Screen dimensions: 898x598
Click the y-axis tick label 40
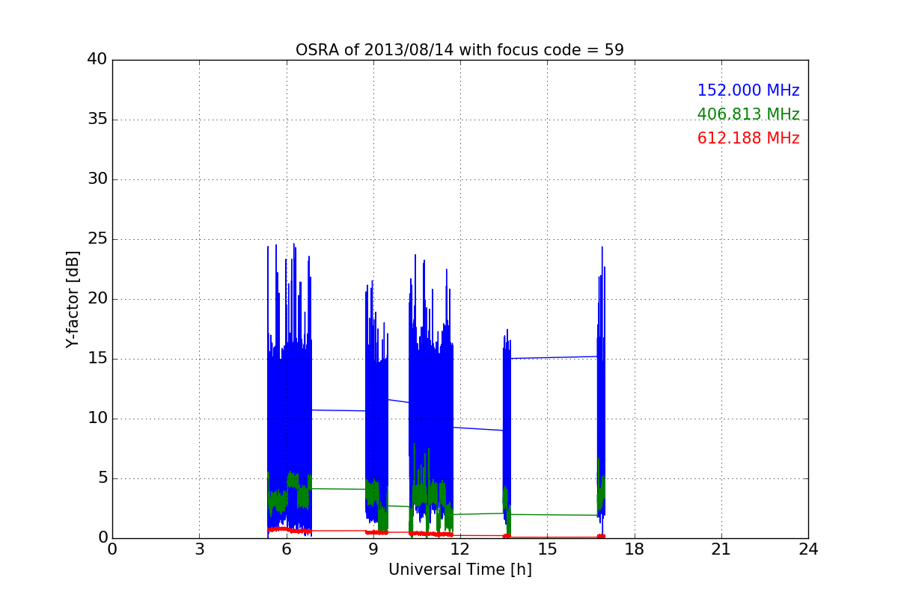97,60
